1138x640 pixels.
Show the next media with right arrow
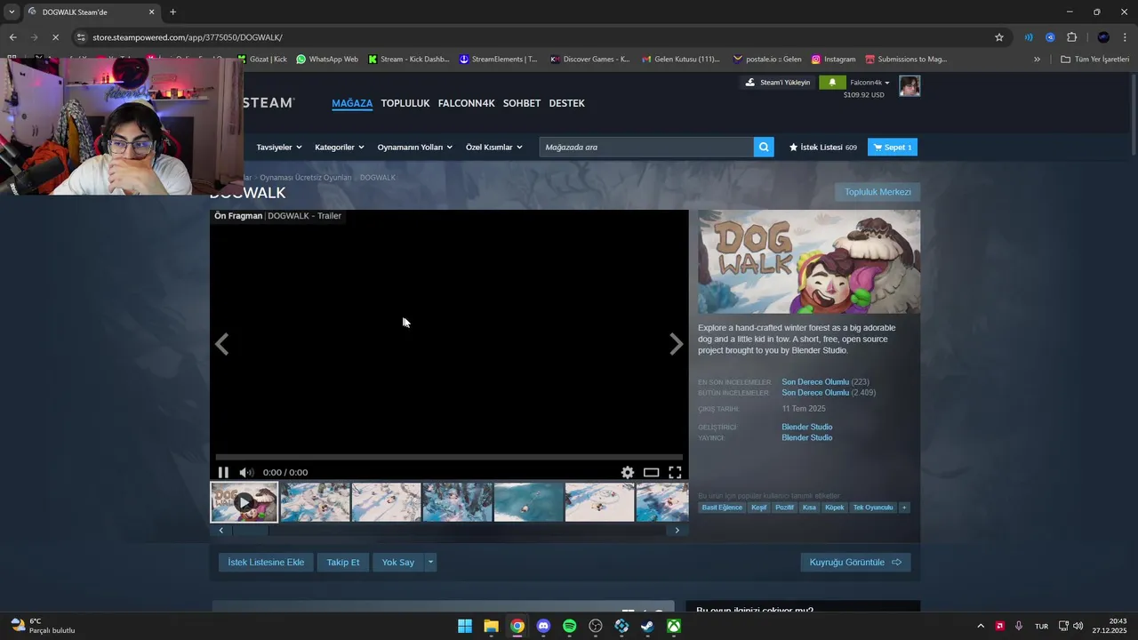pos(676,344)
